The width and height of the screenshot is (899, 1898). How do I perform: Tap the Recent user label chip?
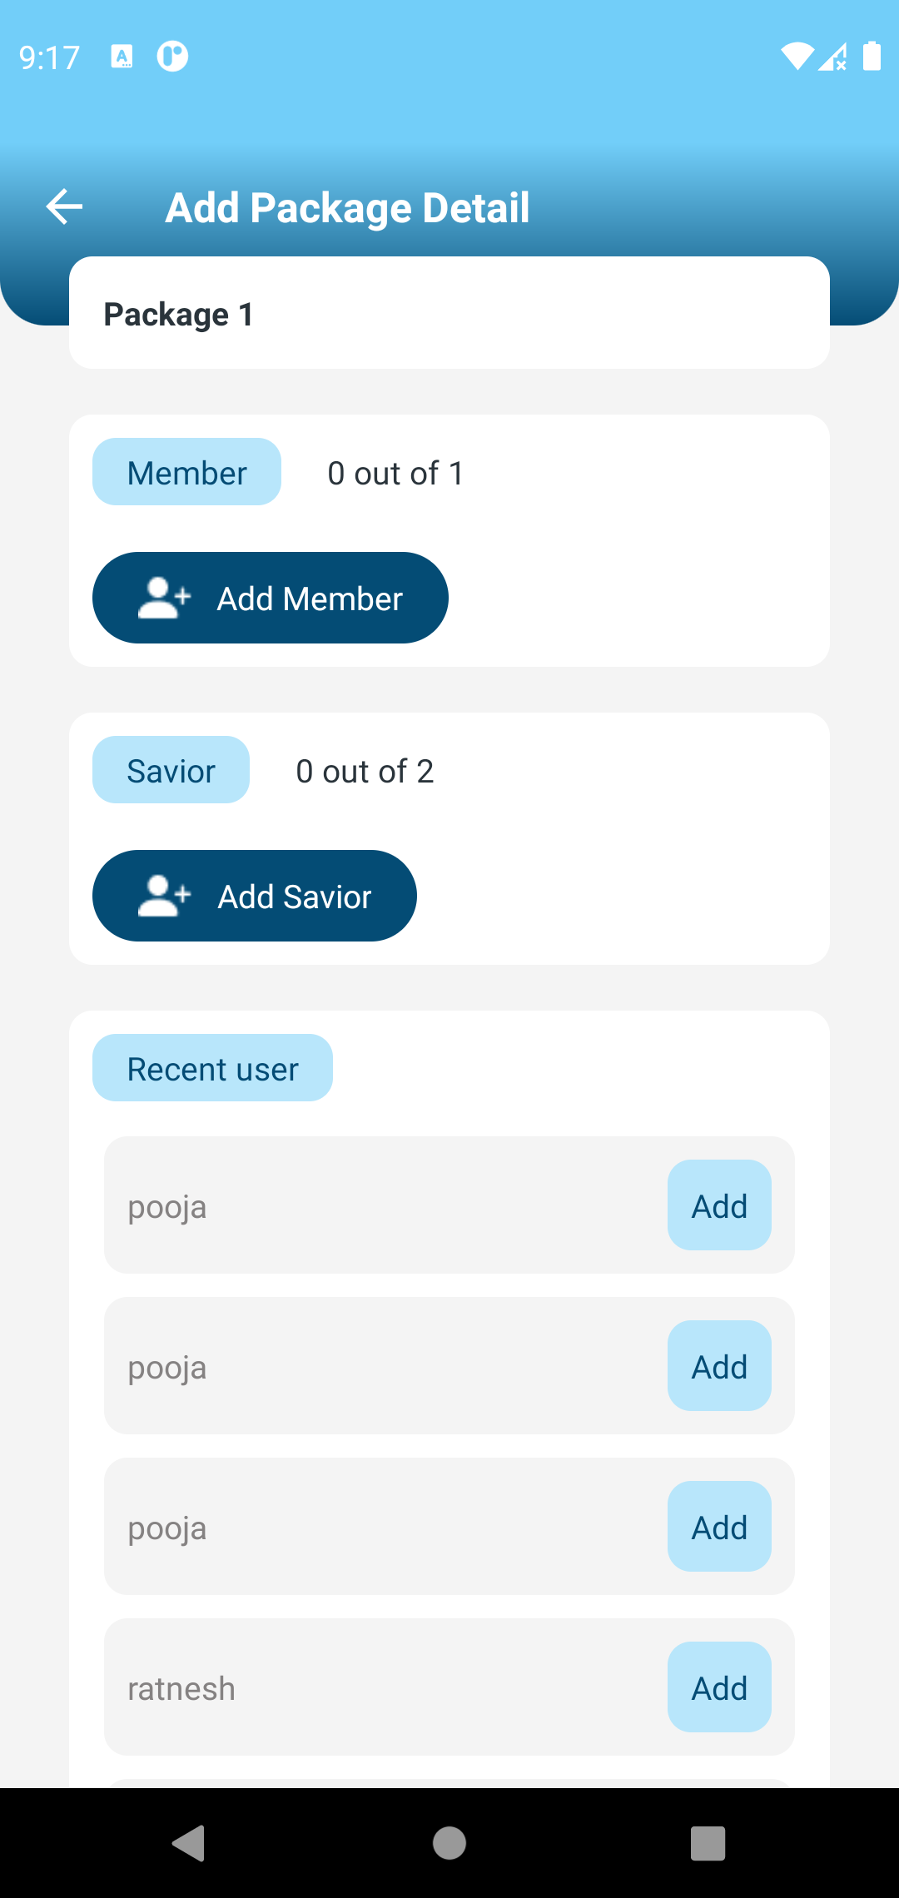[x=212, y=1068]
